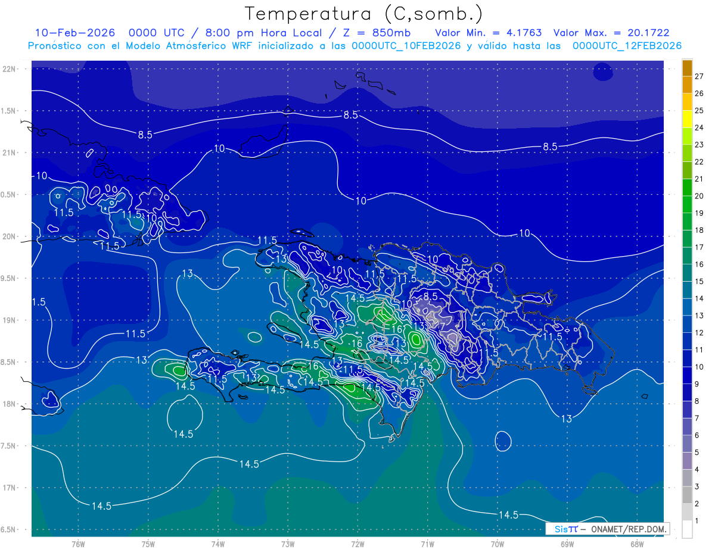Click the '69W' longitude axis label
This screenshot has height=552, width=715.
click(x=567, y=544)
